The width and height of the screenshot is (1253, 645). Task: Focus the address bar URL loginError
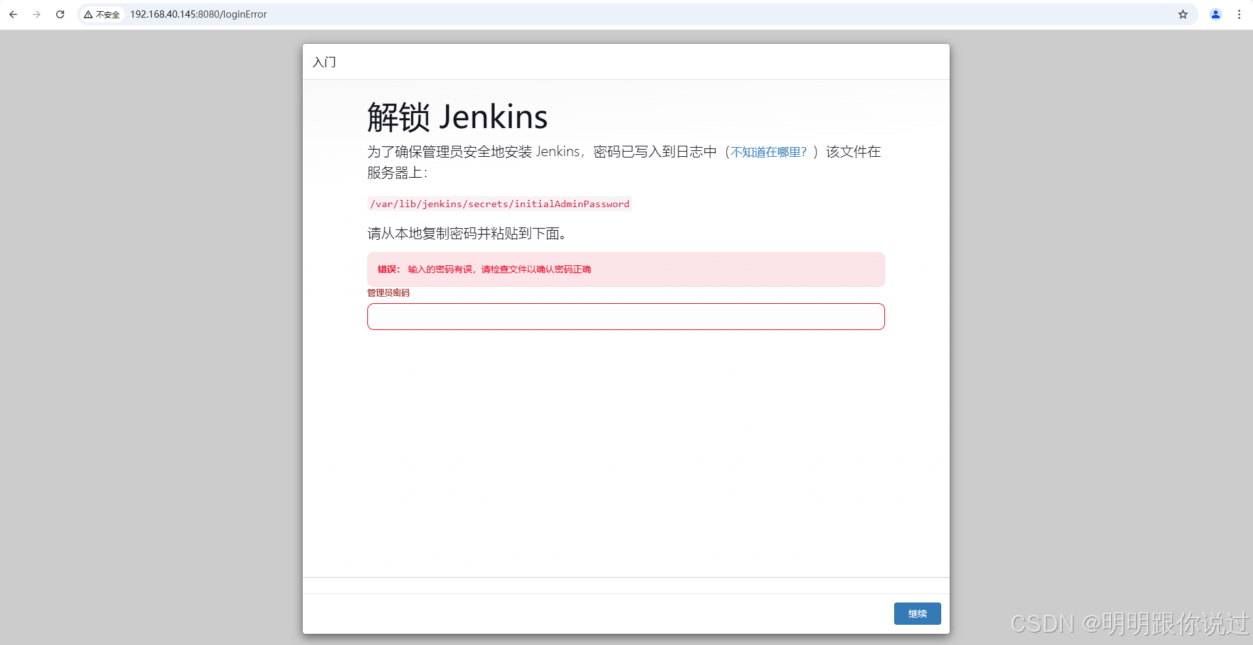pyautogui.click(x=198, y=14)
